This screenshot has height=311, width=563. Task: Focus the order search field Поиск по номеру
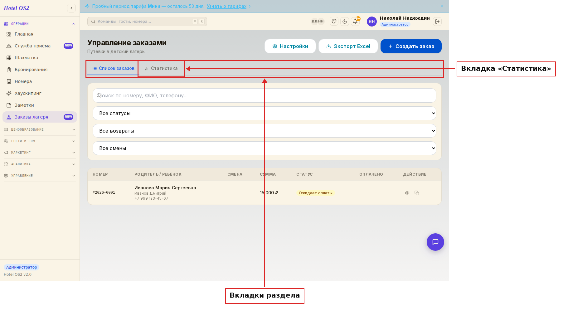click(264, 95)
